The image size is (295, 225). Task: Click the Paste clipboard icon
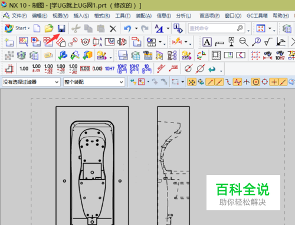(x=101, y=28)
